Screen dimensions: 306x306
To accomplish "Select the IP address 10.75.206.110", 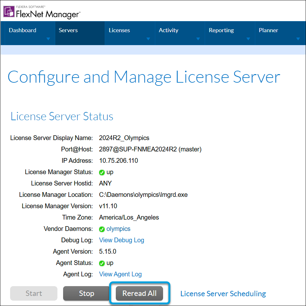I will [119, 161].
